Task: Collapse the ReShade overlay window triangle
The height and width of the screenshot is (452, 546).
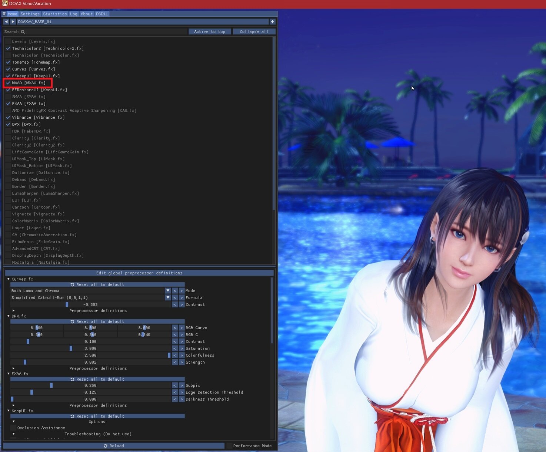Action: 4,14
